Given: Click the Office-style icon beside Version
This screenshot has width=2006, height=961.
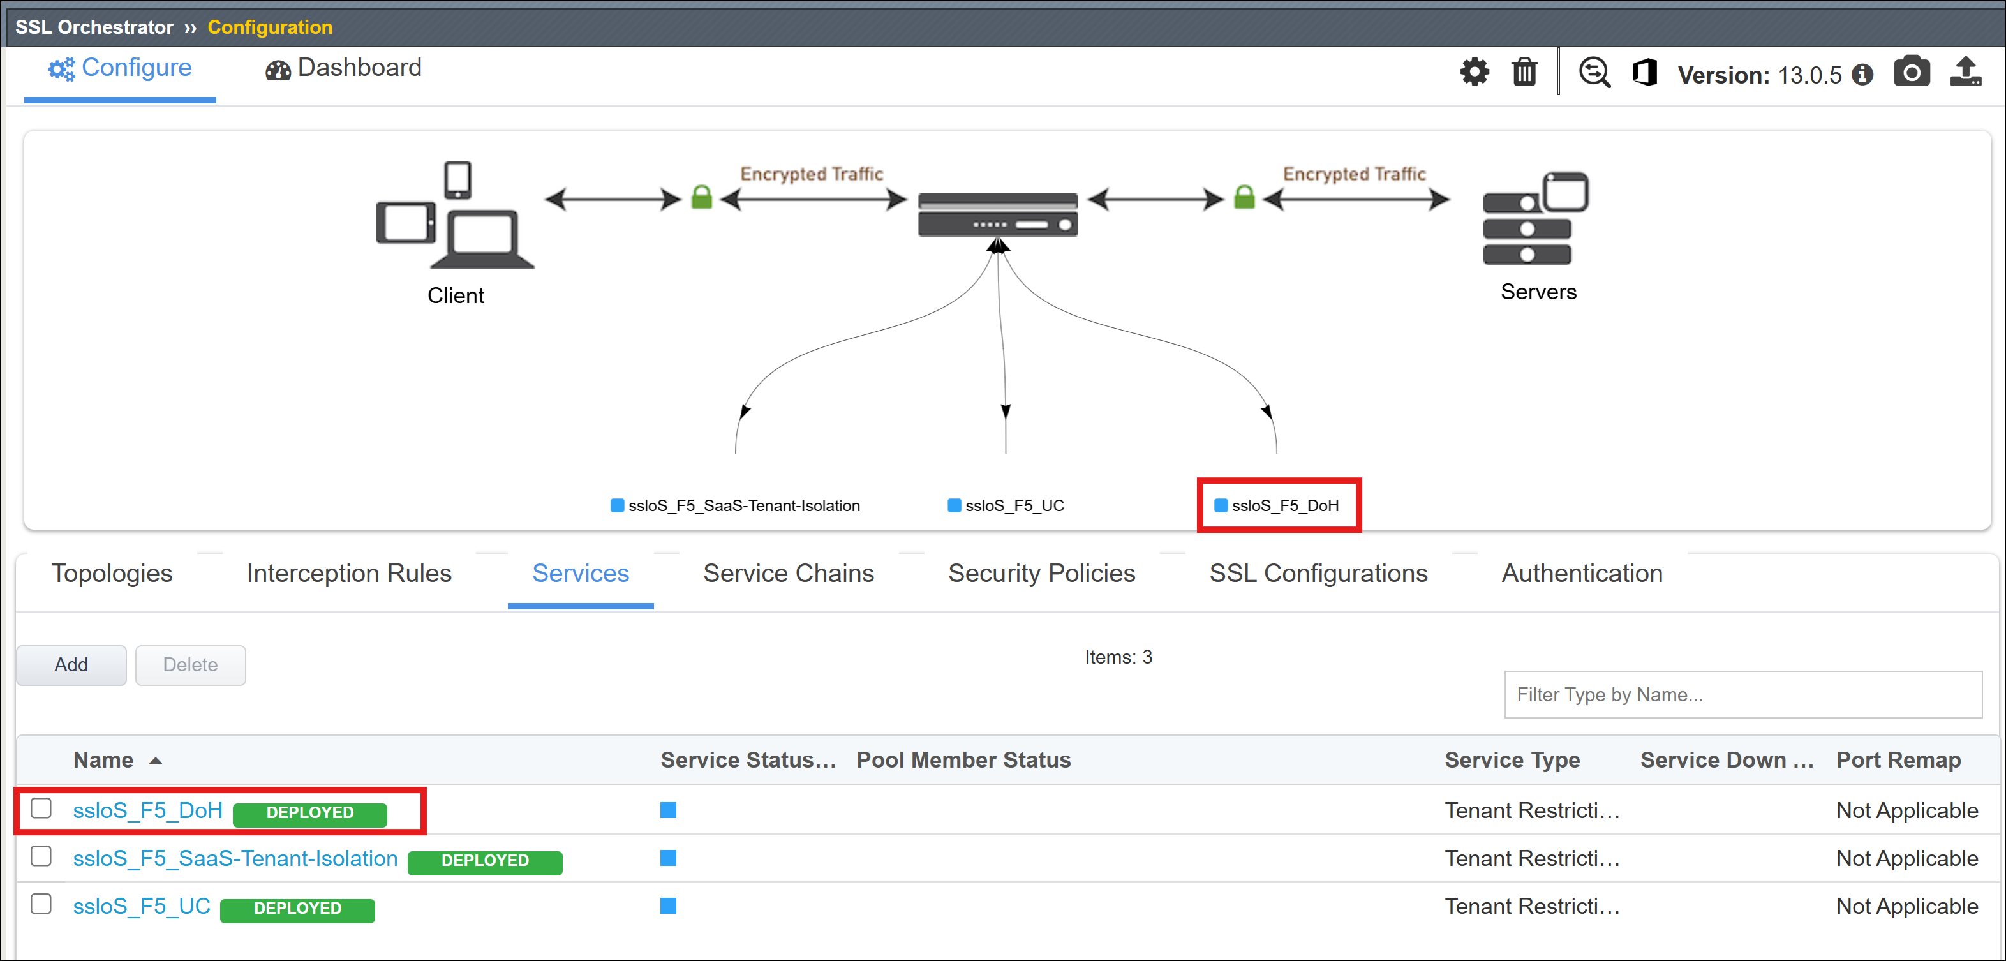Looking at the screenshot, I should click(x=1644, y=72).
